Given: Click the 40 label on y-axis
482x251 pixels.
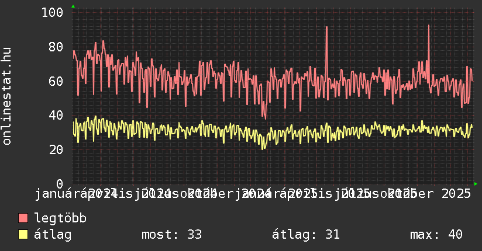Looking at the screenshot, I should 56,116.
